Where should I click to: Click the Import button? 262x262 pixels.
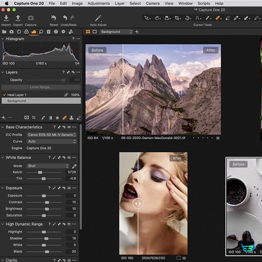6,21
